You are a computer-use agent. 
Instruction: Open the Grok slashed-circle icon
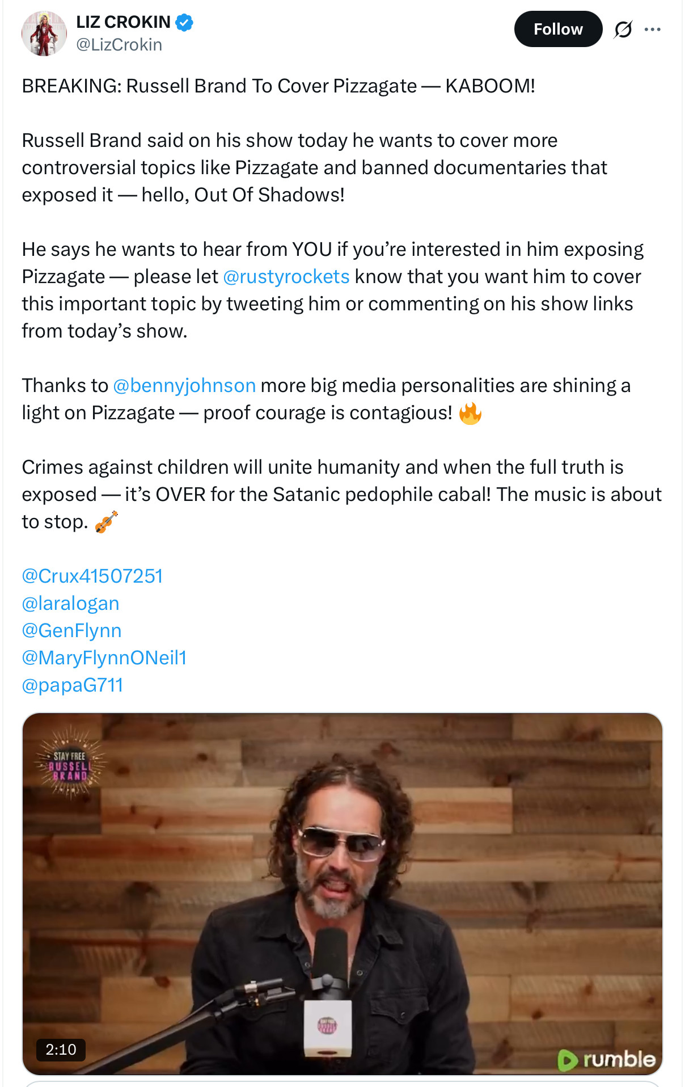(x=623, y=30)
